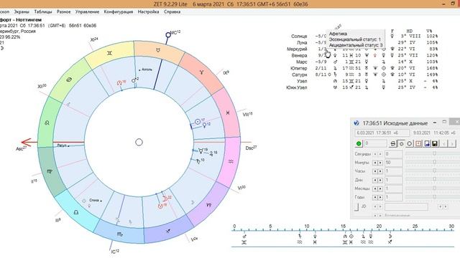Image resolution: width=460 pixels, height=258 pixels.
Task: Increase the Дни value with right stepper
Action: pyautogui.click(x=380, y=180)
